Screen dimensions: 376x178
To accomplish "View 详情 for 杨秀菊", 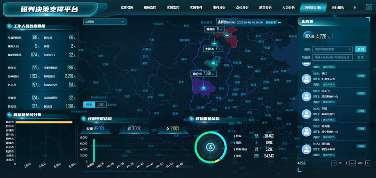I will pyautogui.click(x=361, y=128).
